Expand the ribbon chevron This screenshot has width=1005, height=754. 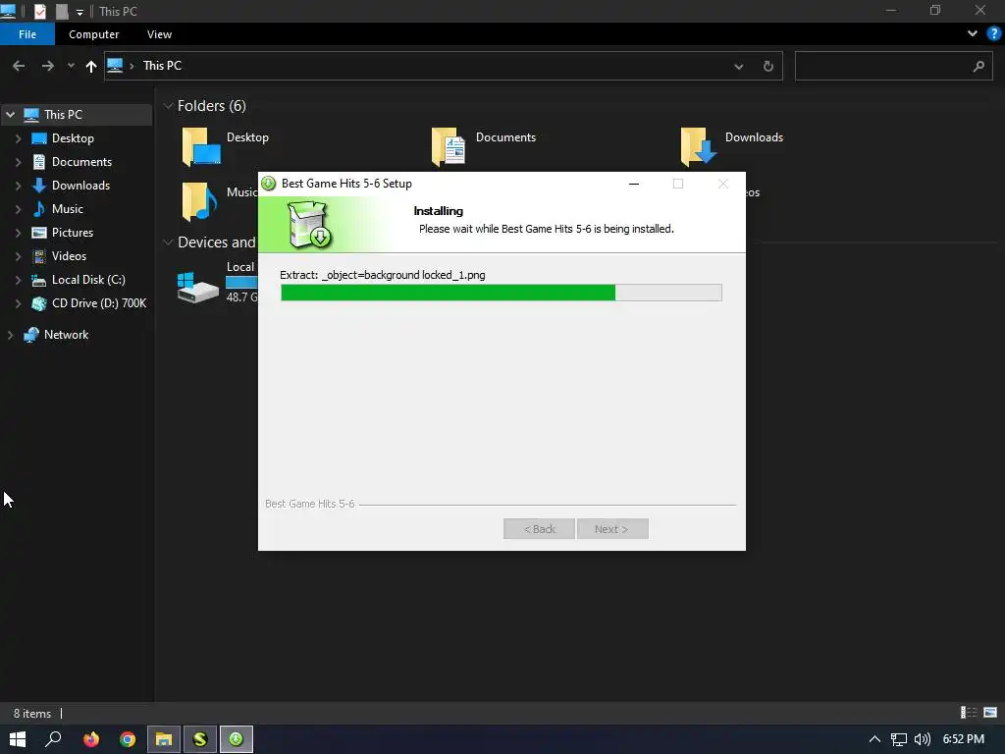[x=973, y=34]
